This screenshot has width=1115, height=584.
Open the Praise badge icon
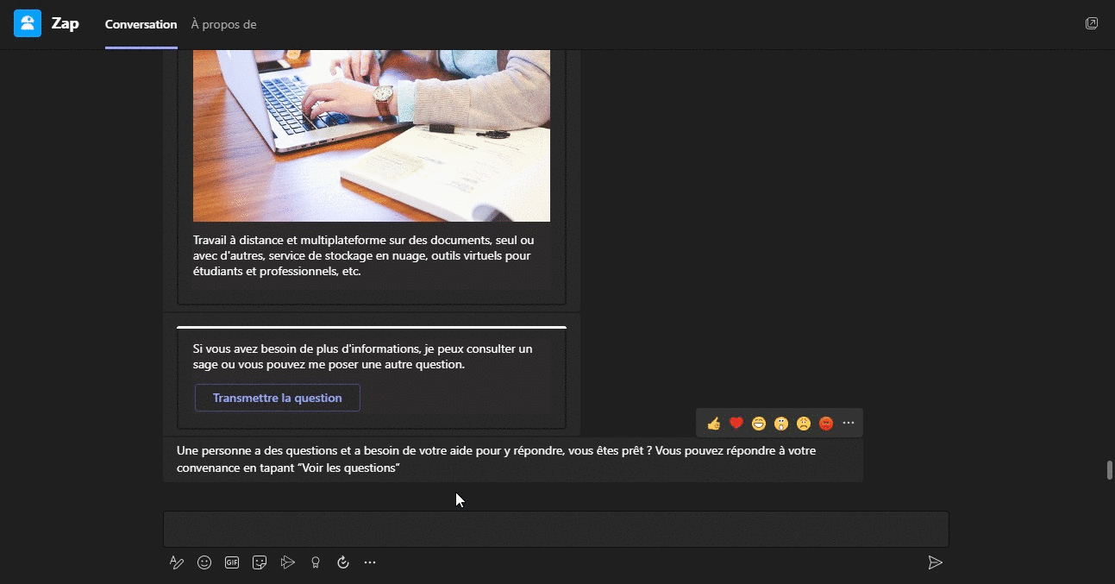tap(316, 562)
